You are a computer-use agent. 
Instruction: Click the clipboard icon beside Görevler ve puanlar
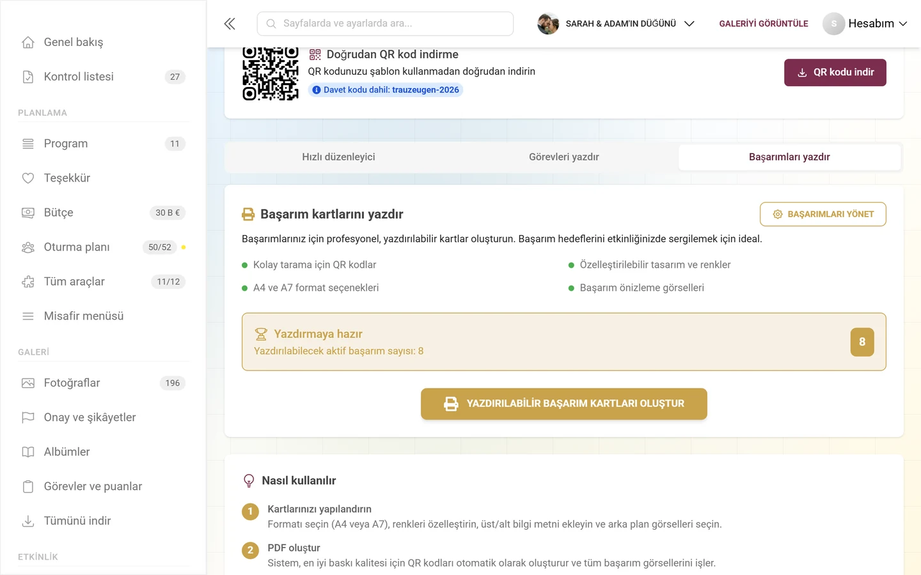tap(28, 487)
